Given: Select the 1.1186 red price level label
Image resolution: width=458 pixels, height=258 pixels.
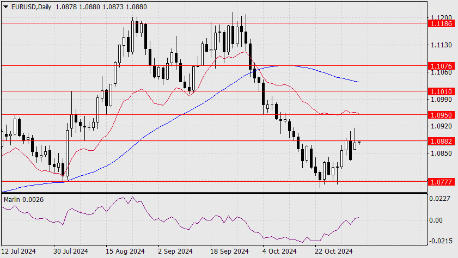Looking at the screenshot, I should pyautogui.click(x=441, y=23).
